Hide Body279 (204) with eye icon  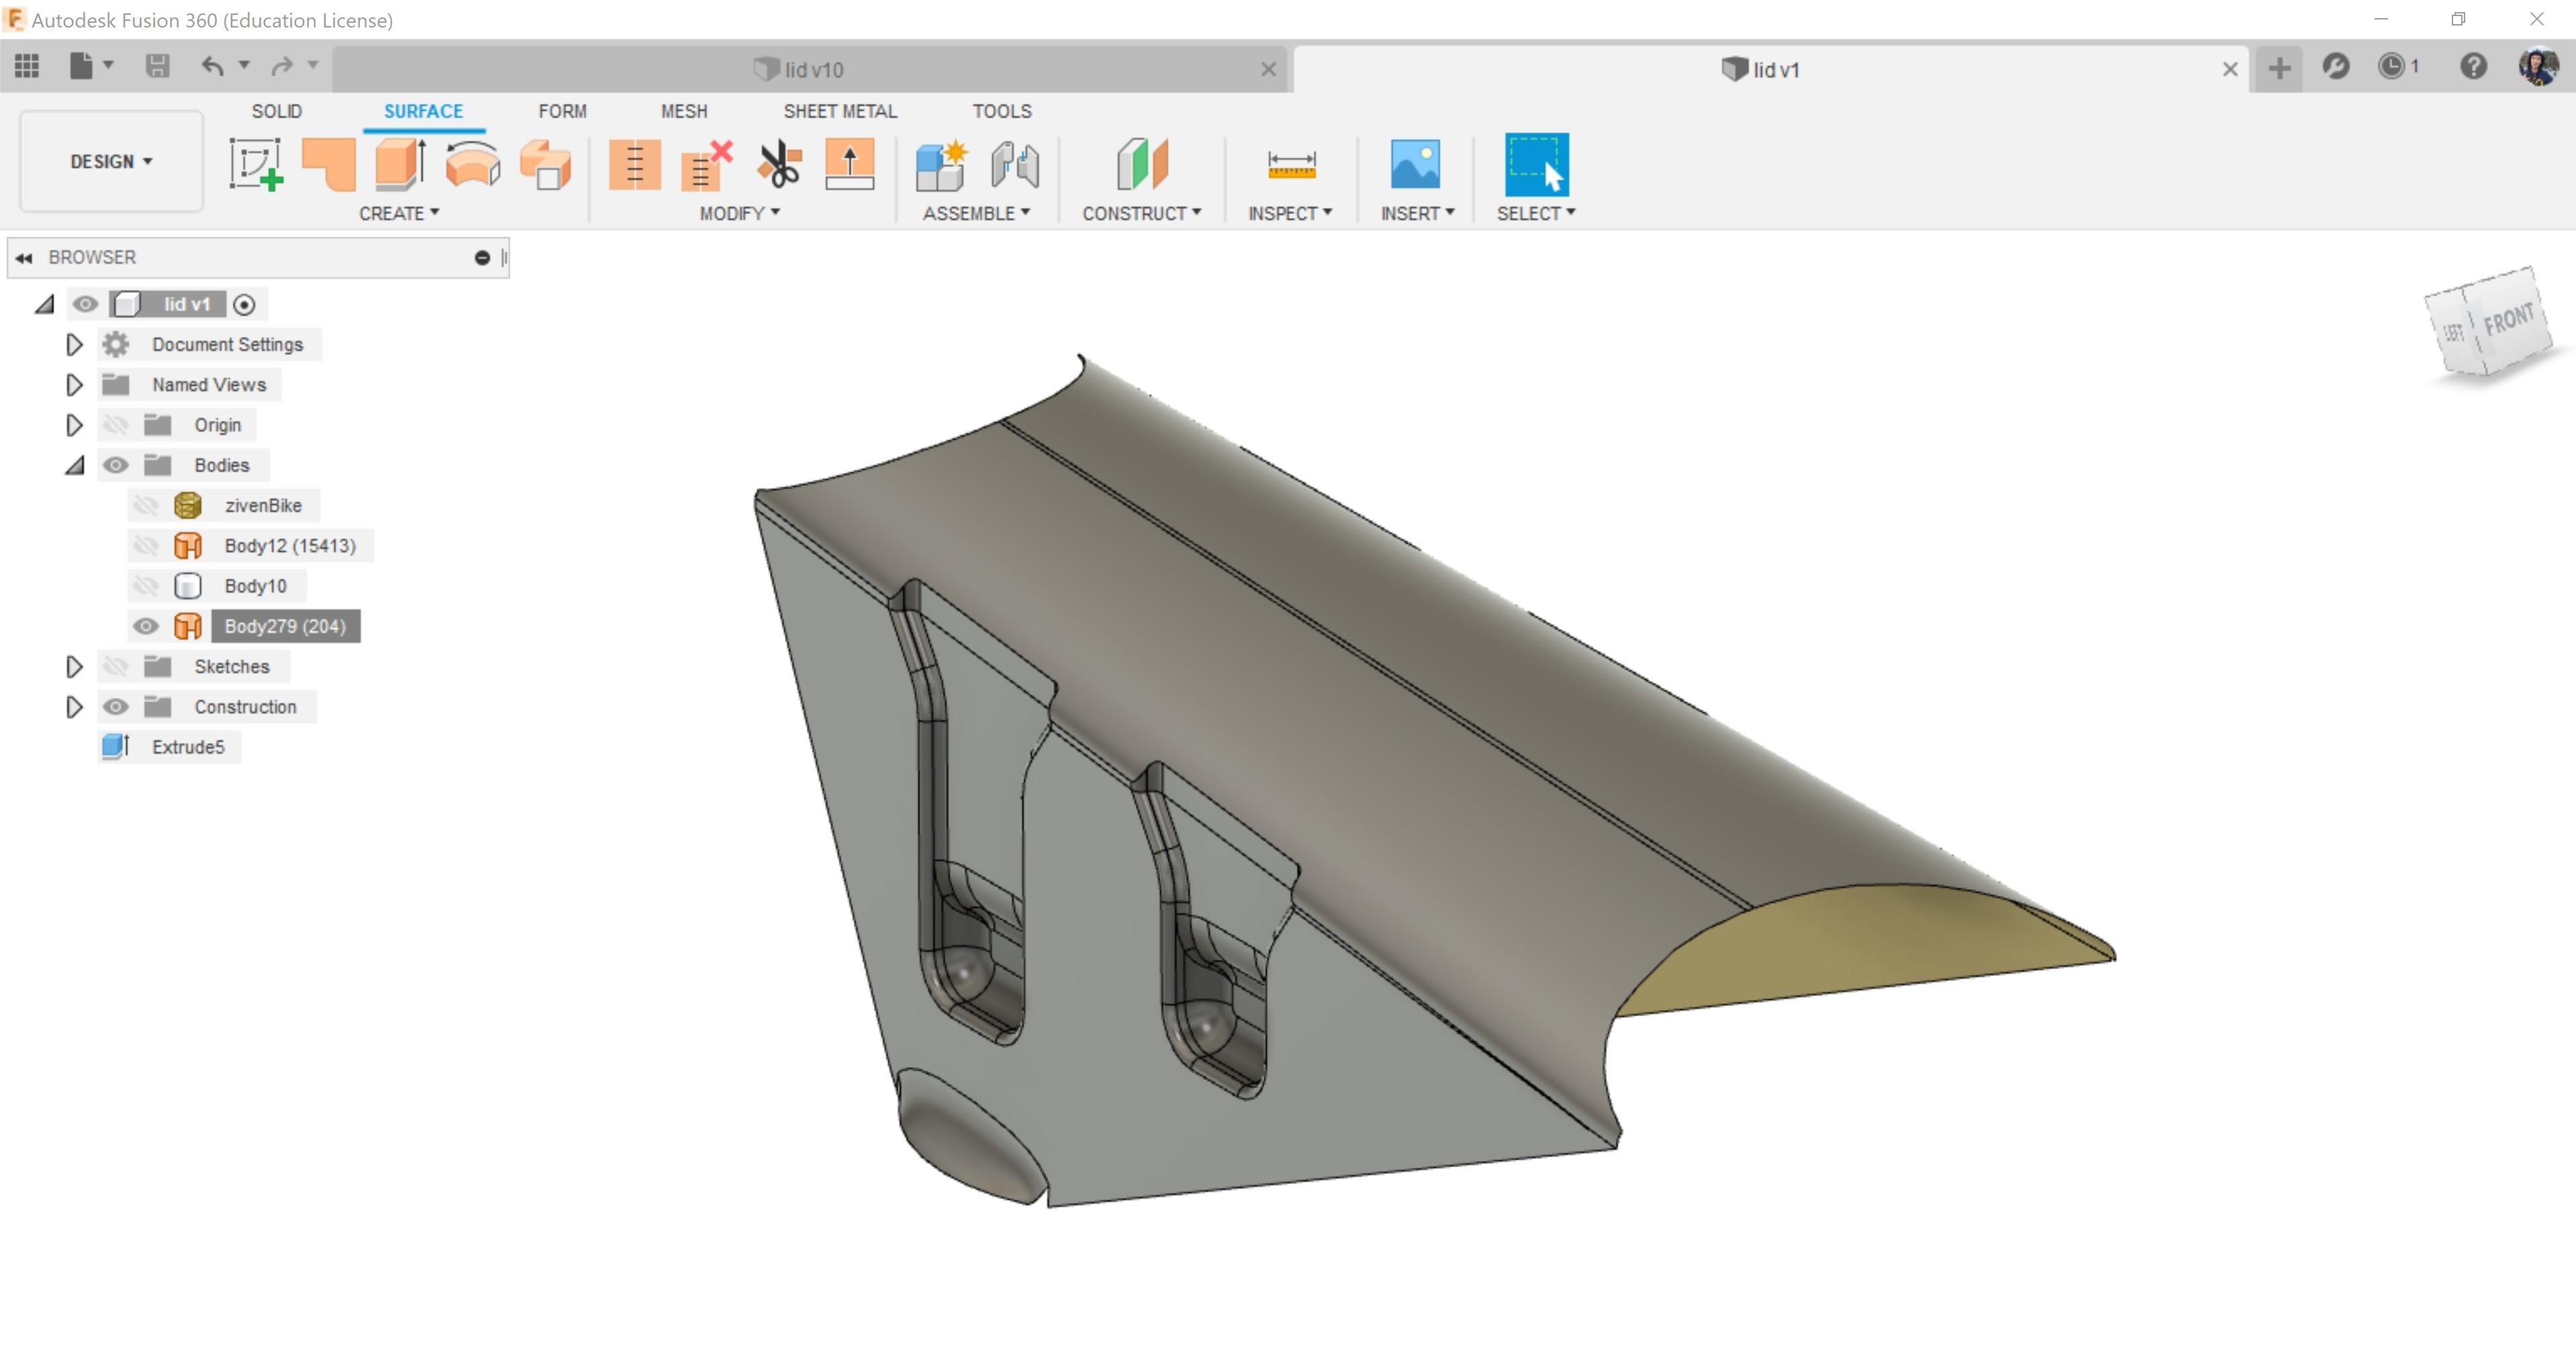click(x=146, y=627)
